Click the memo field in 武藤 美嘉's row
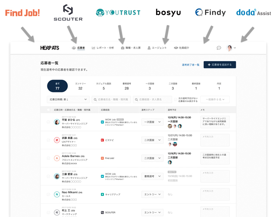Image resolution: width=276 pixels, height=217 pixels. coord(215,140)
